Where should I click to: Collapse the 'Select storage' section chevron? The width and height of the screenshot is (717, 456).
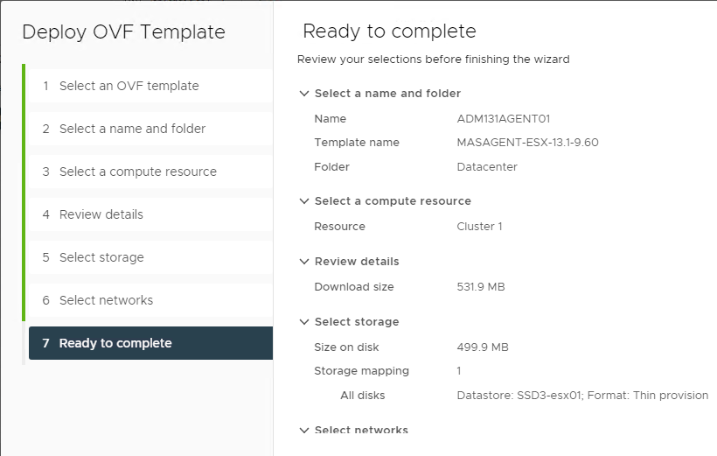tap(304, 322)
